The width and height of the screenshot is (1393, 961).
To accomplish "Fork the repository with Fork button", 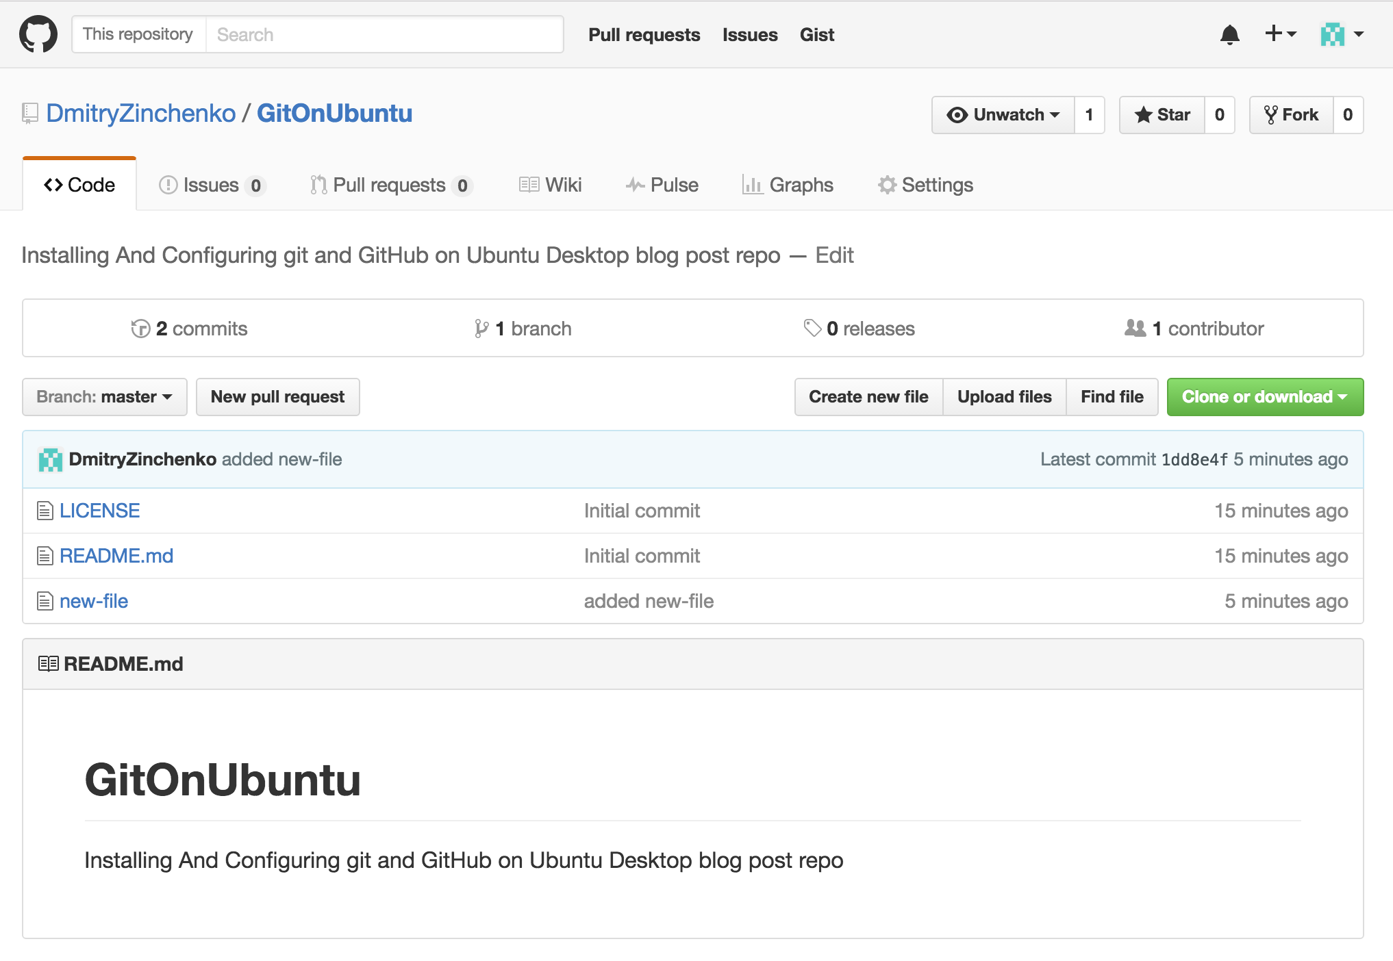I will tap(1291, 114).
